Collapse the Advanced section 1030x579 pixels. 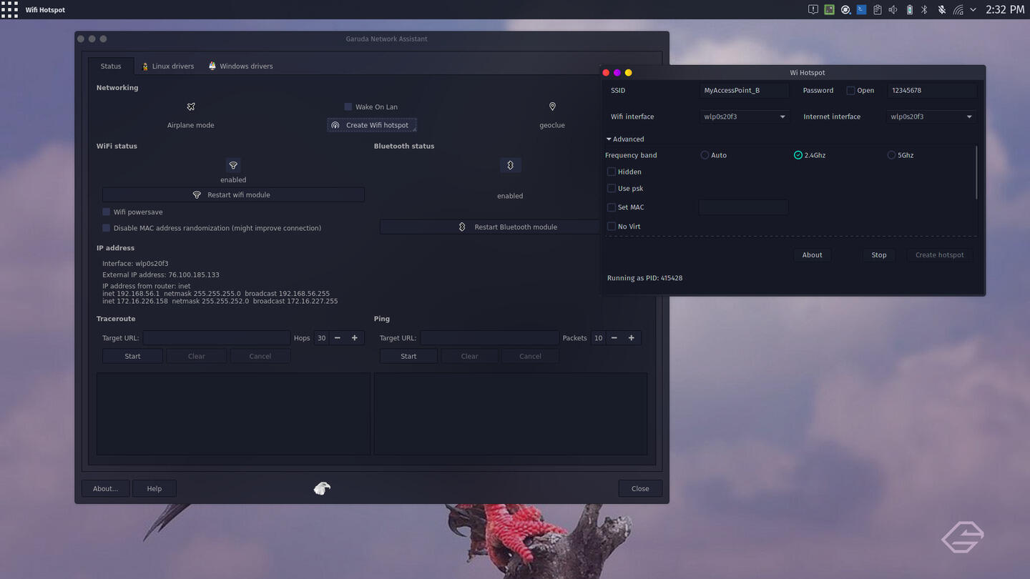[x=625, y=139]
